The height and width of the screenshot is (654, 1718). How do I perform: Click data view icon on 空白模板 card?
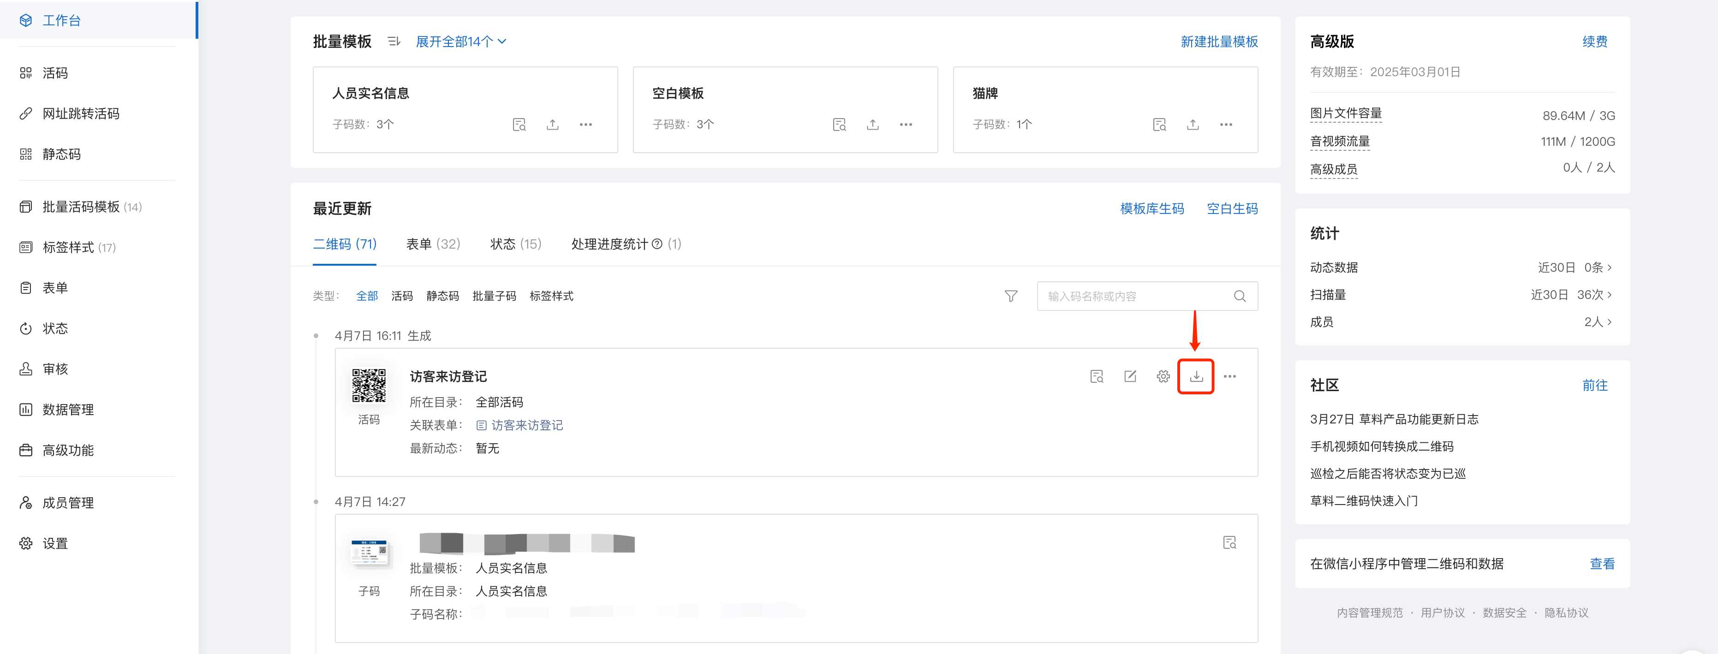(839, 125)
